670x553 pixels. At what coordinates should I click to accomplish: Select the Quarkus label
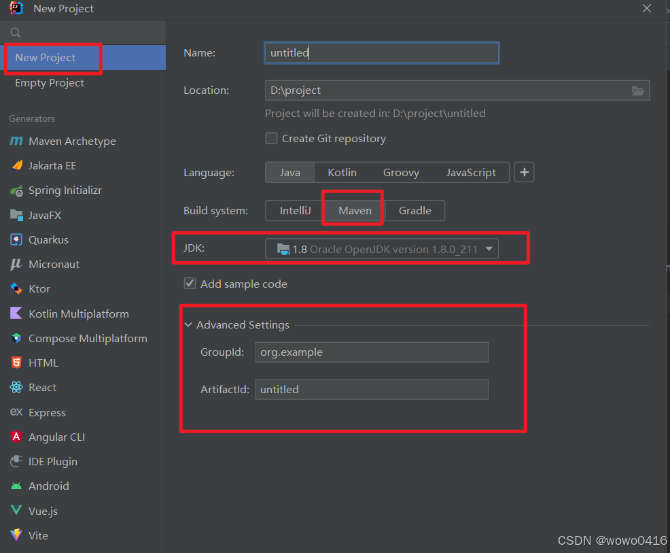[48, 240]
